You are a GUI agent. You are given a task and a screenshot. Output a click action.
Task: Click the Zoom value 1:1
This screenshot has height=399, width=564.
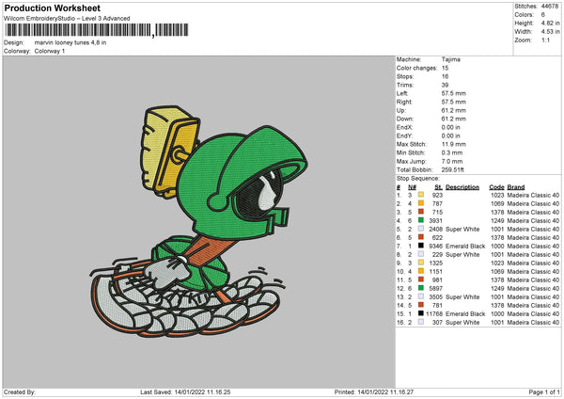click(x=545, y=40)
